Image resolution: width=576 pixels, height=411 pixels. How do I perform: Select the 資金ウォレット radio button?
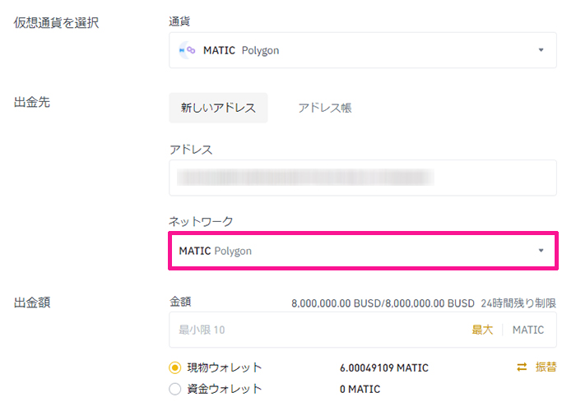click(x=174, y=389)
